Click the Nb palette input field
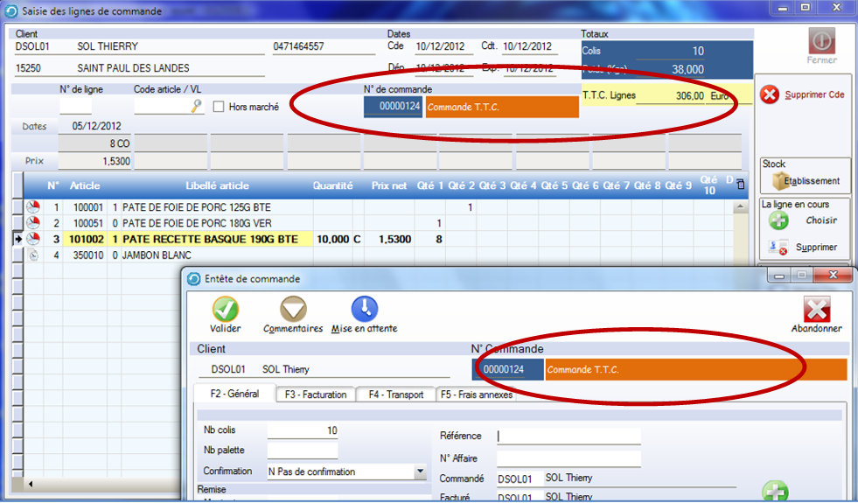This screenshot has width=858, height=503. coord(302,451)
